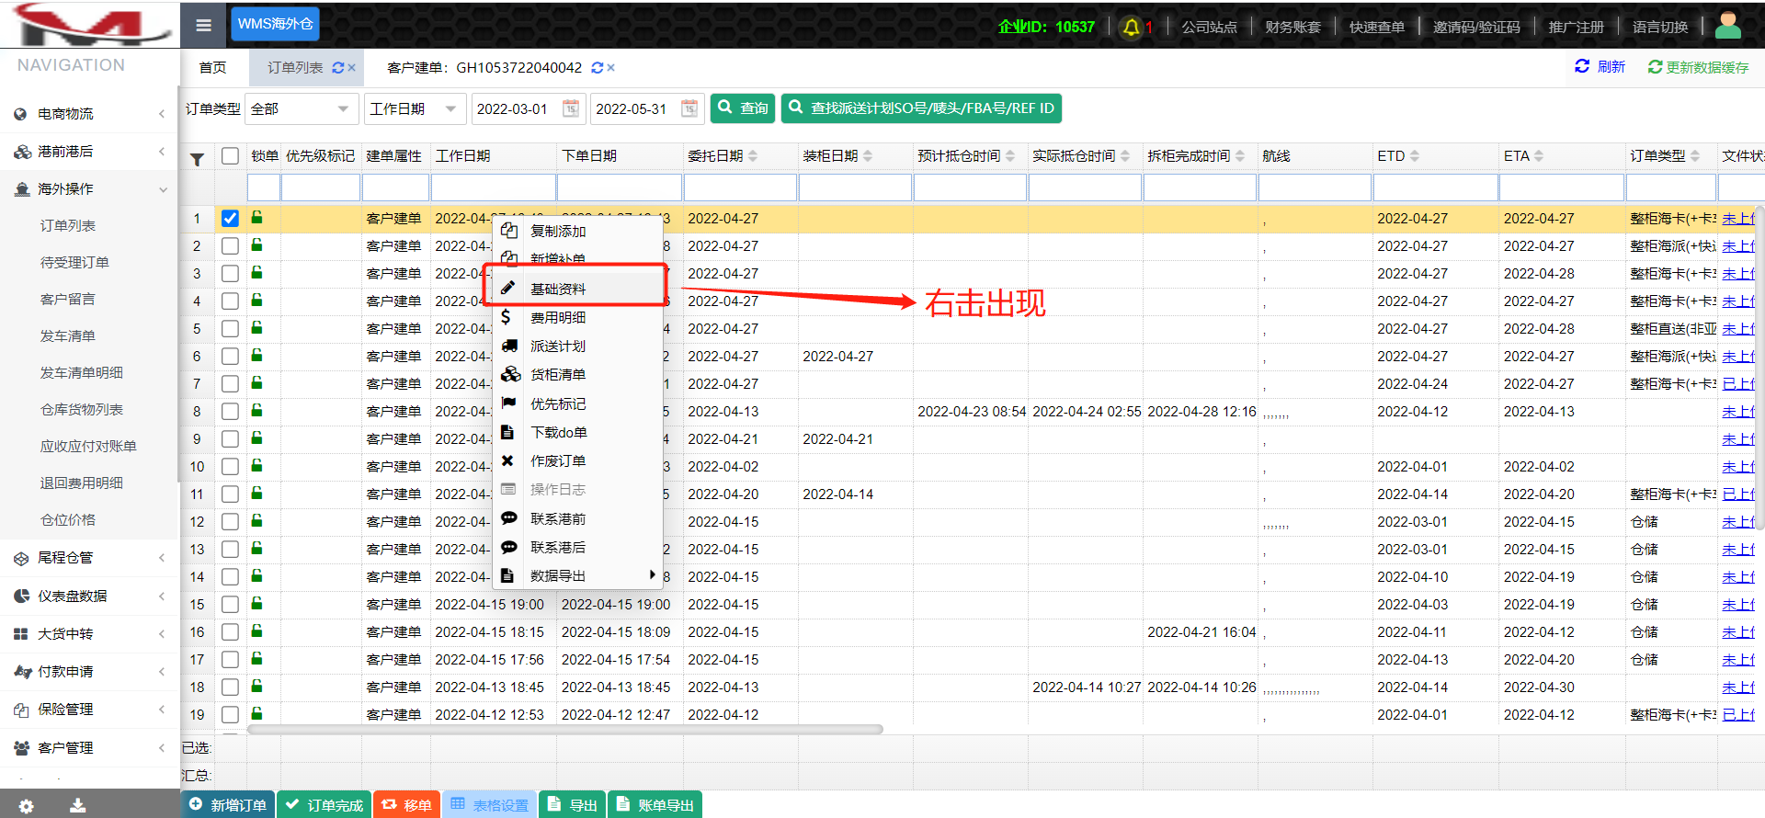Click the filter funnel icon in table header
Screen dimensions: 1765x818
tap(197, 160)
